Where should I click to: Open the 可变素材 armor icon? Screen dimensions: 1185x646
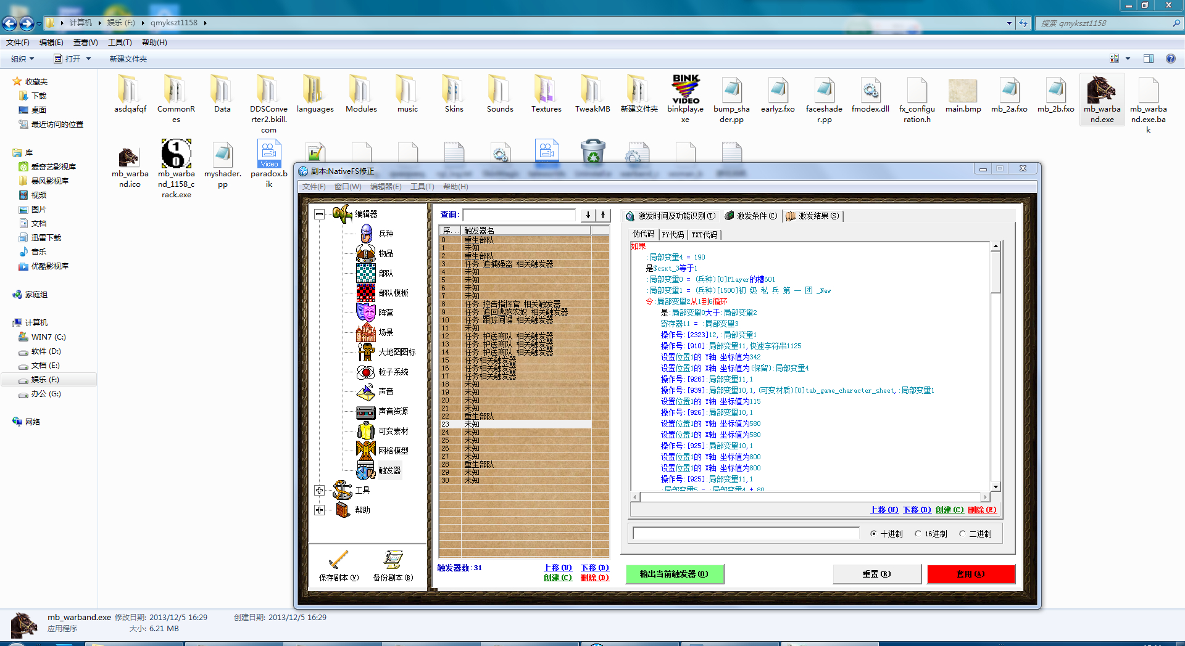click(x=366, y=431)
